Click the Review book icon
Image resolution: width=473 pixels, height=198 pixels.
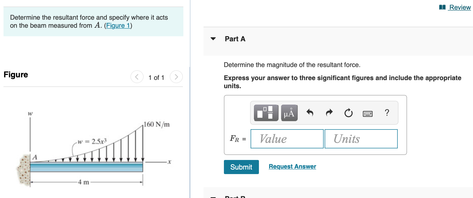point(442,7)
